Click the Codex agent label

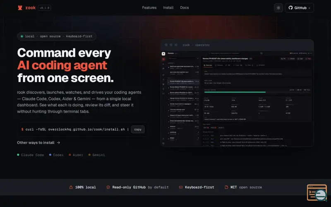tap(56, 155)
